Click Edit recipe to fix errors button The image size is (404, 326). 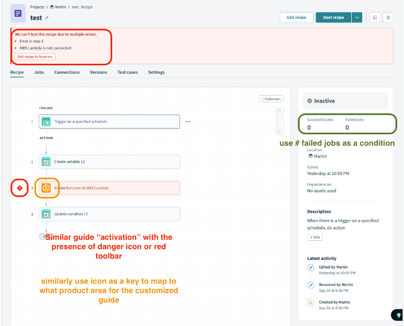pyautogui.click(x=35, y=56)
